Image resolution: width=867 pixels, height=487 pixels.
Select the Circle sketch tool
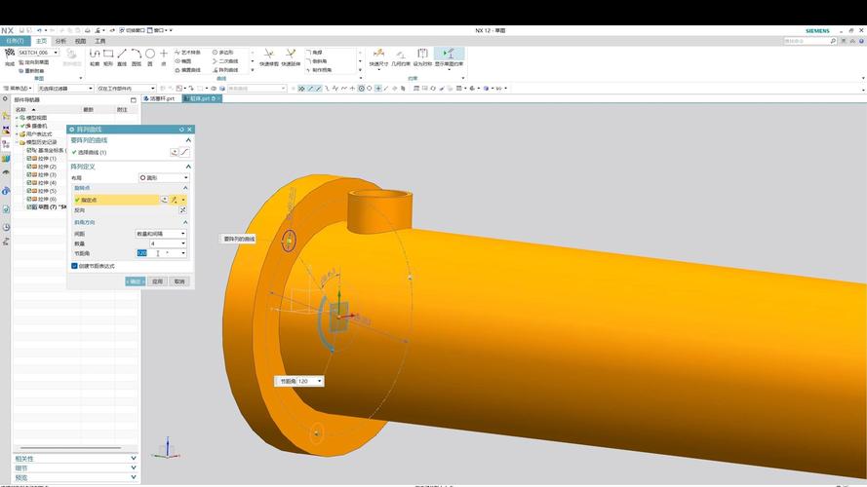pos(150,54)
